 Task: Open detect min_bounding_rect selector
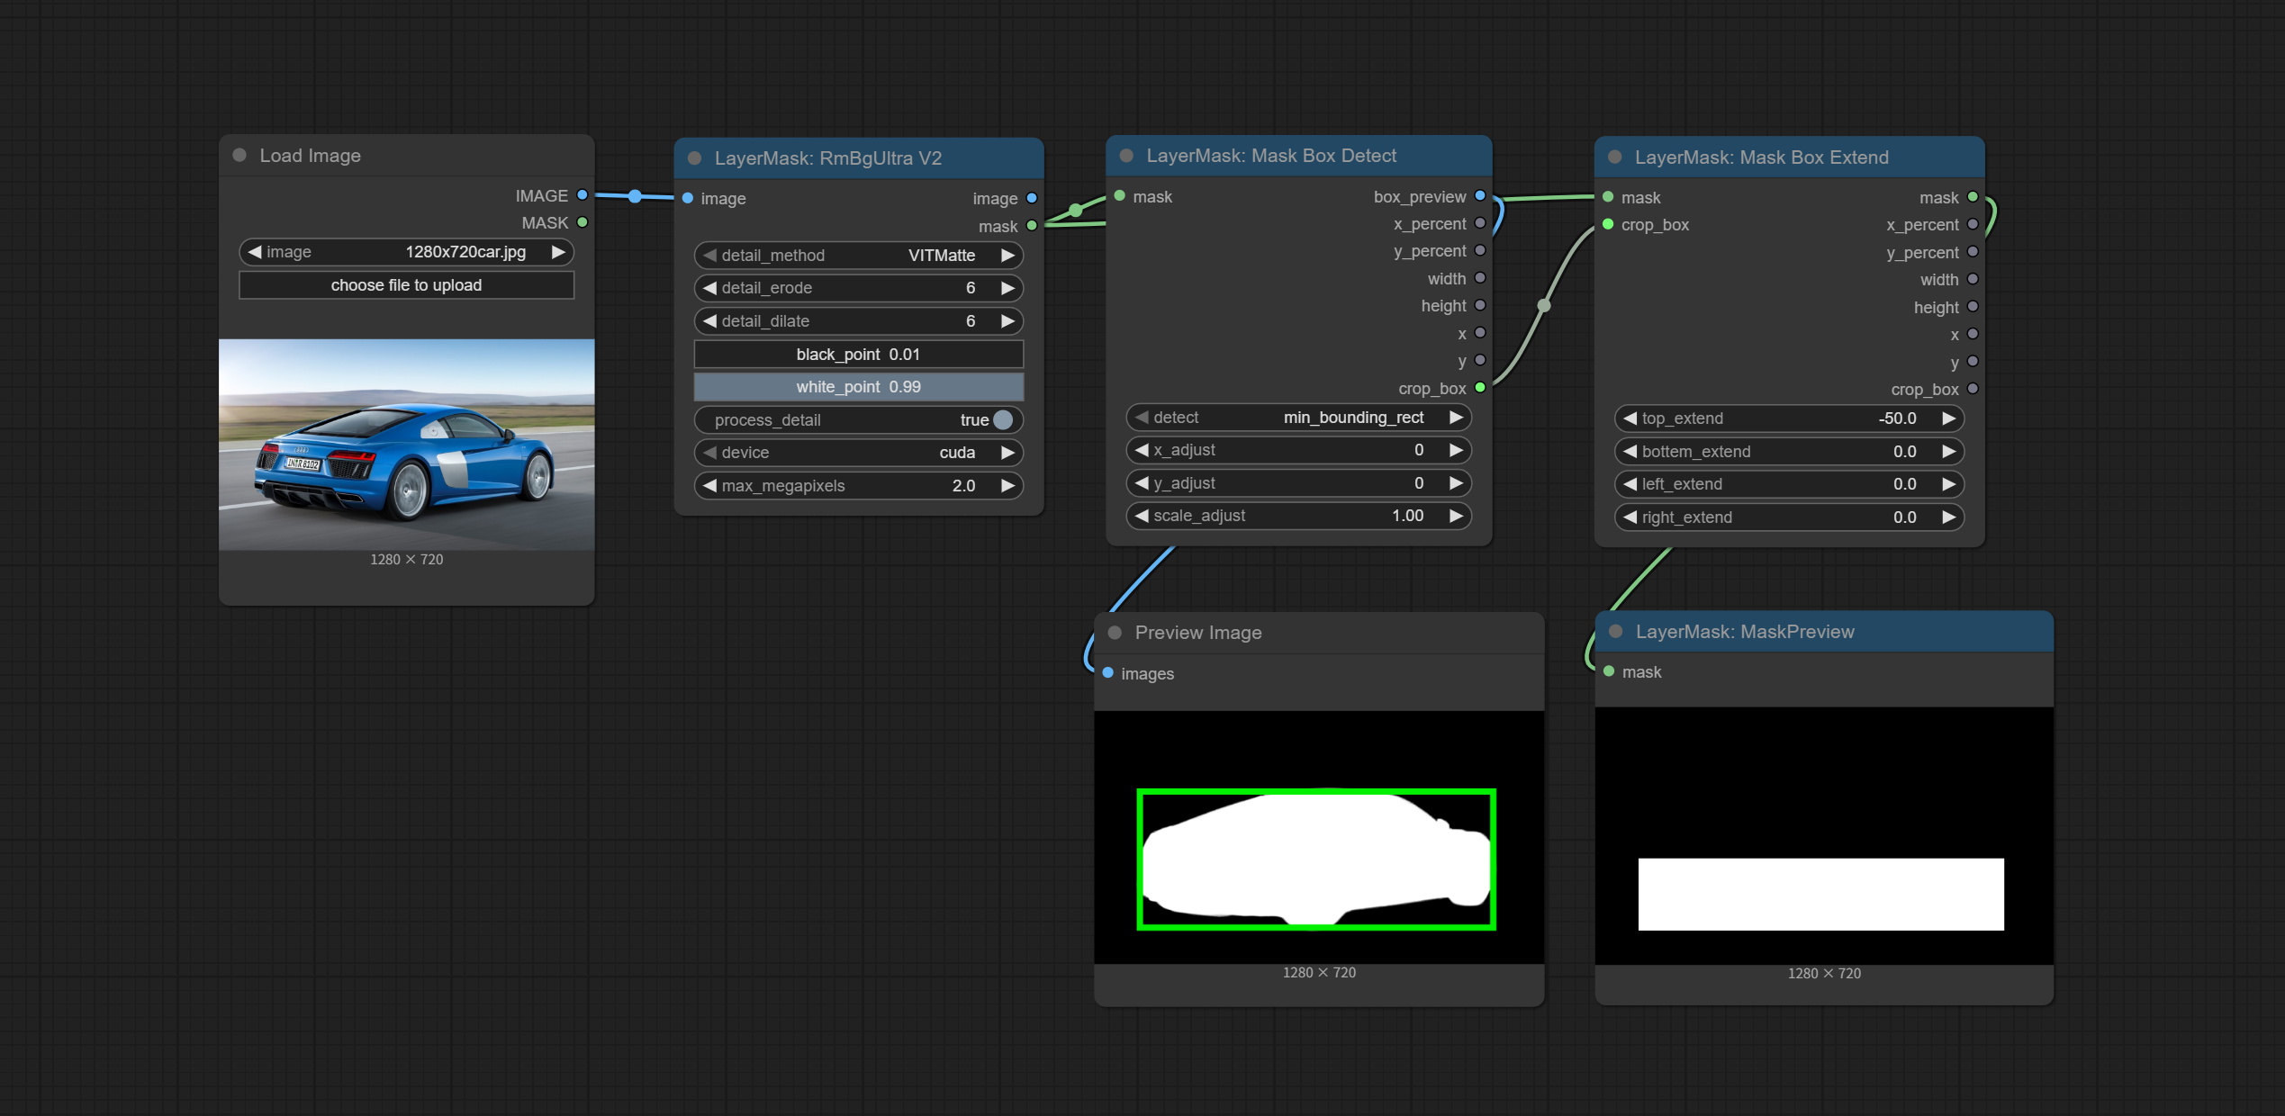point(1297,418)
